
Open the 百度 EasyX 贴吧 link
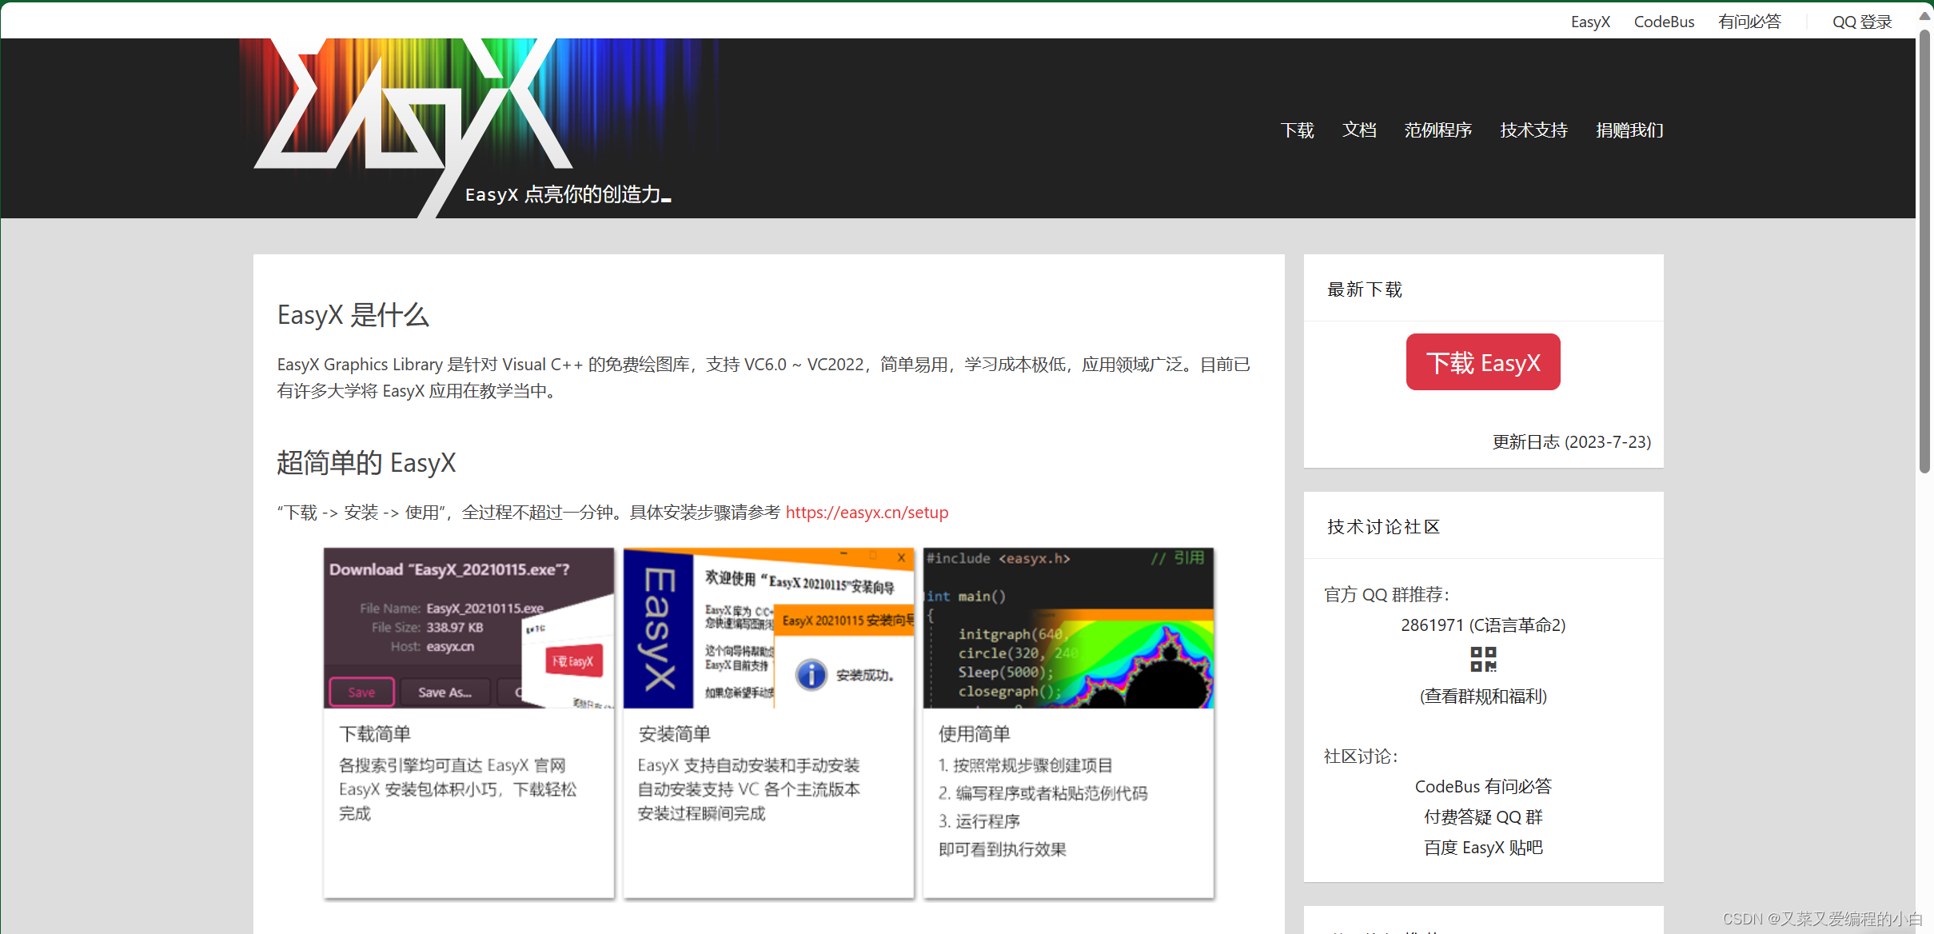point(1482,847)
